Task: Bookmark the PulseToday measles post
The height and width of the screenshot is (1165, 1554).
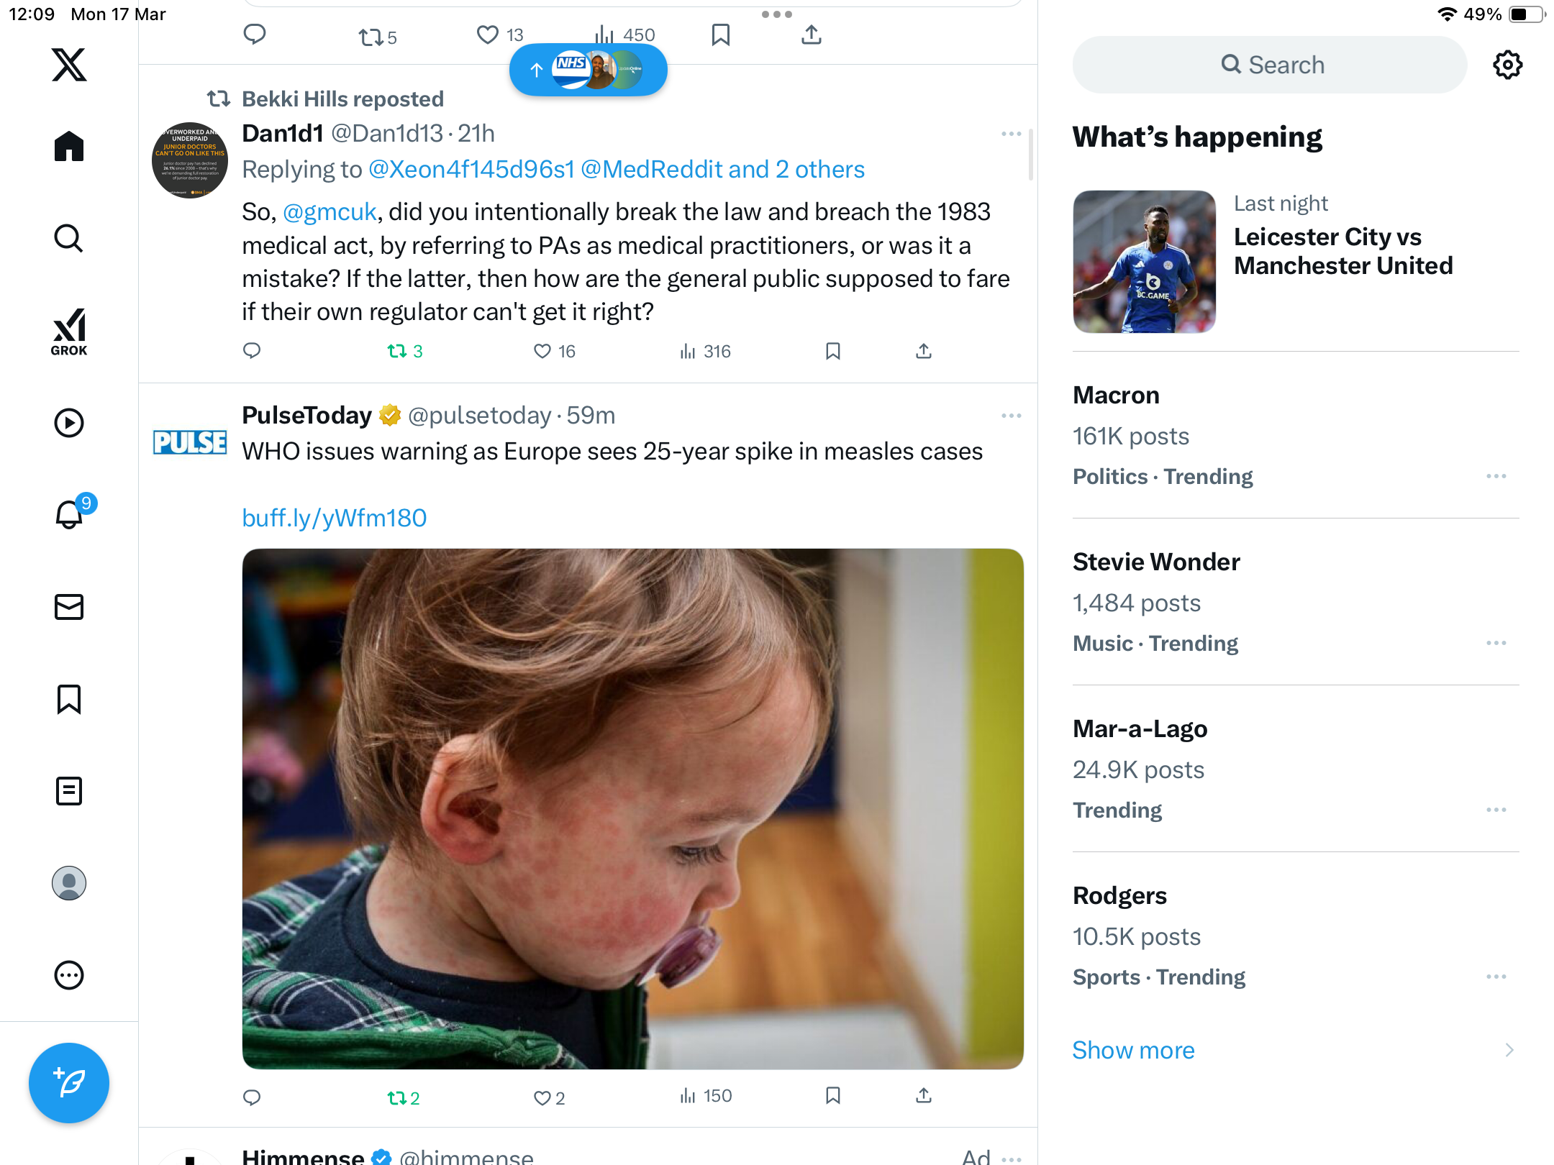Action: (833, 1095)
